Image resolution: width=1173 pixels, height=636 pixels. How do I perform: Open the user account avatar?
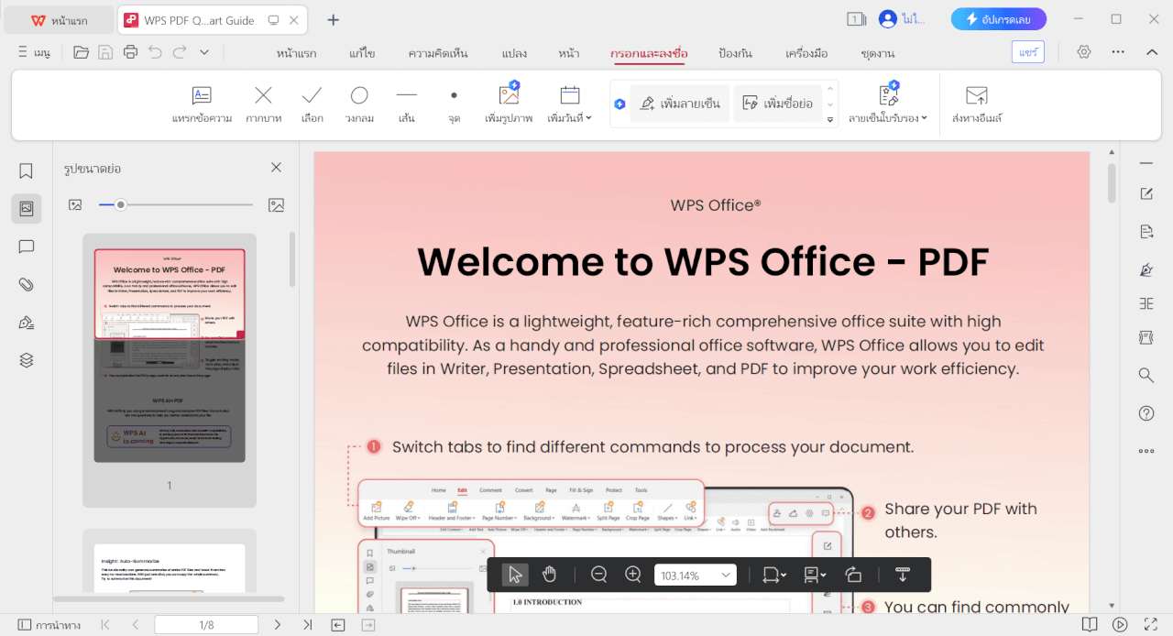tap(887, 18)
